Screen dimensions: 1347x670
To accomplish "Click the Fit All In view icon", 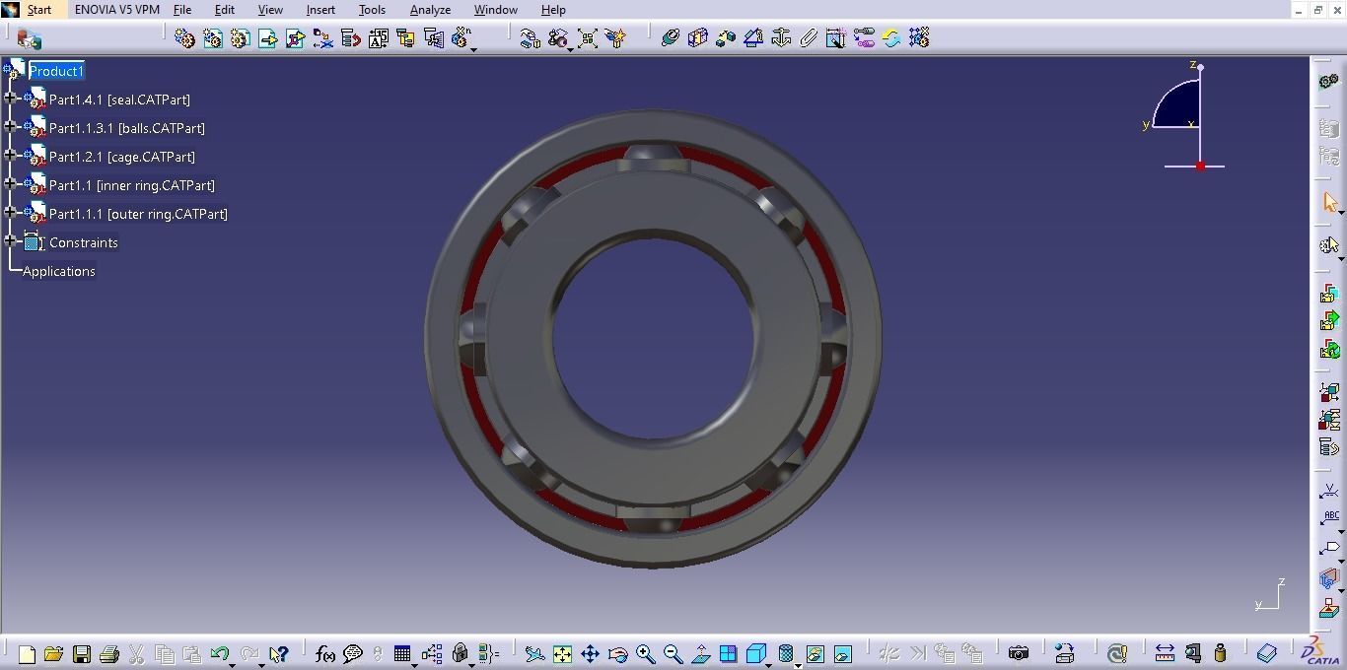I will 562,654.
